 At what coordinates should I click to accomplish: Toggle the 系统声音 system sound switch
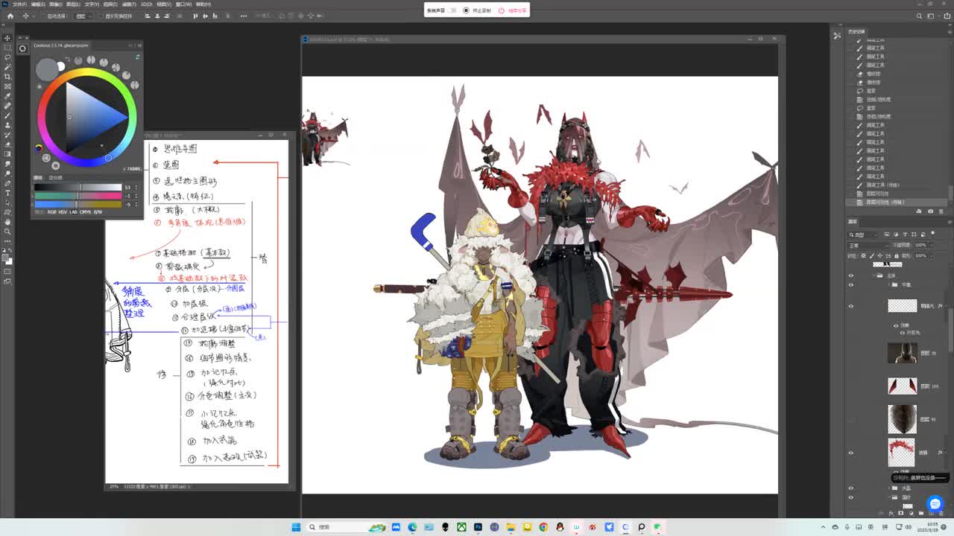[452, 10]
